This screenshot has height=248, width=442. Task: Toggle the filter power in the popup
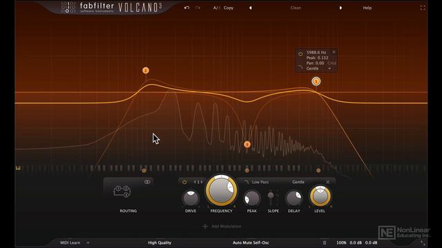point(300,54)
